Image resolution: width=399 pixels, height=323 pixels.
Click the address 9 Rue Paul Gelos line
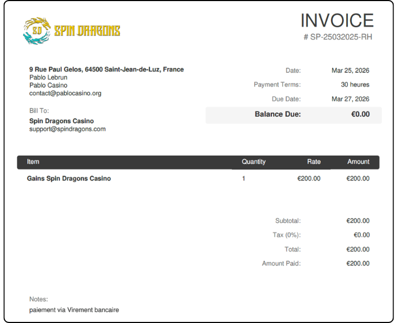point(107,69)
